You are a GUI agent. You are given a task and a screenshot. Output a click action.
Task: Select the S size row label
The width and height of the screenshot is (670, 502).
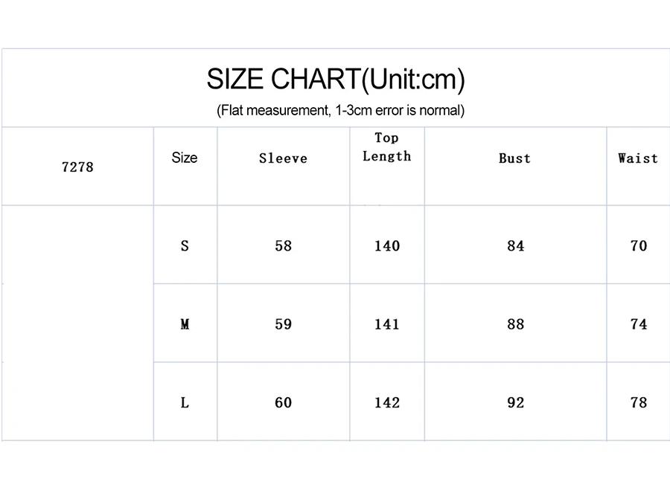pyautogui.click(x=185, y=246)
